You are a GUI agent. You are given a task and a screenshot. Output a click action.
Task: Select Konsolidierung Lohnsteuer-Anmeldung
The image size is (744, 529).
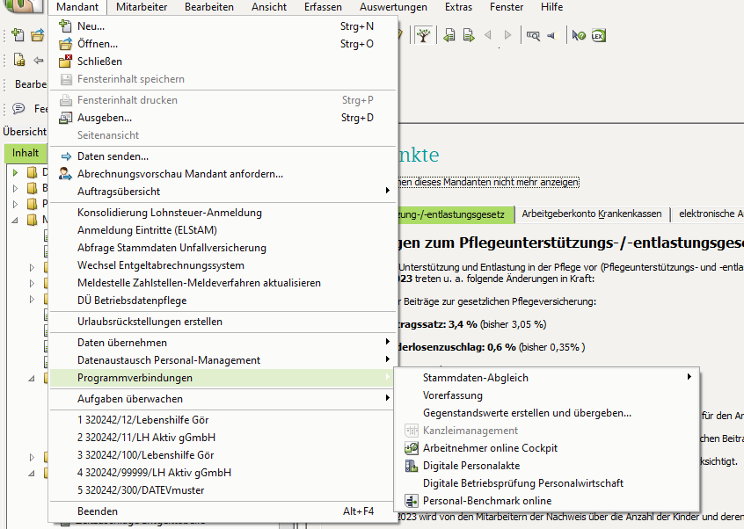pos(223,213)
